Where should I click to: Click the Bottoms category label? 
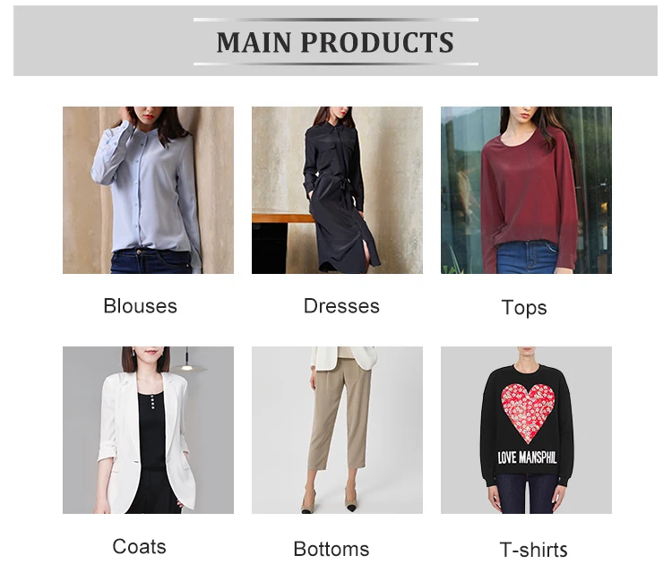tap(332, 549)
